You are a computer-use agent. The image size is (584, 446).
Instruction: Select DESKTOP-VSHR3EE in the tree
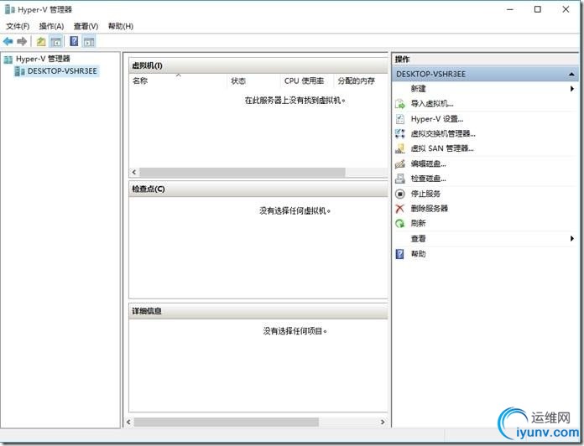(x=62, y=71)
